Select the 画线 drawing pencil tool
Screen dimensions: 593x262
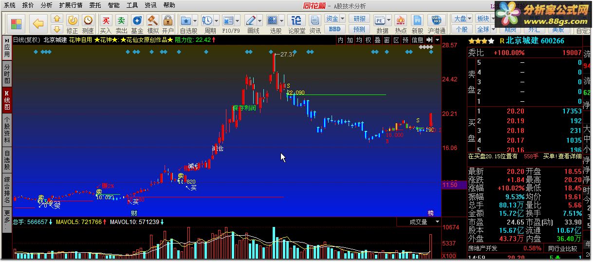[251, 20]
